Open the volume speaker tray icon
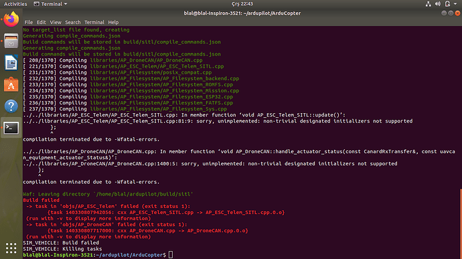This screenshot has height=259, width=462. pos(438,4)
